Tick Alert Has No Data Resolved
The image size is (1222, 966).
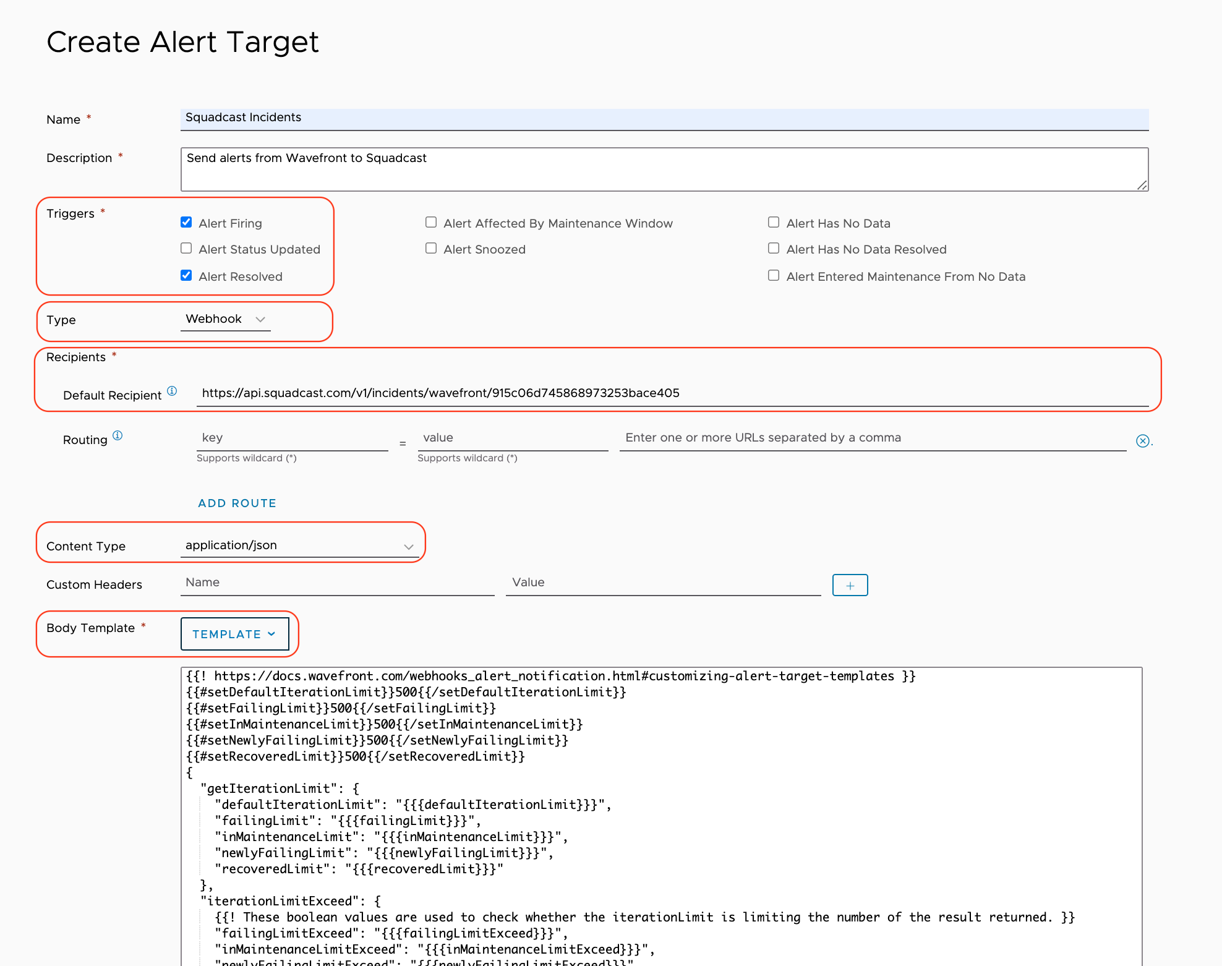pos(774,248)
